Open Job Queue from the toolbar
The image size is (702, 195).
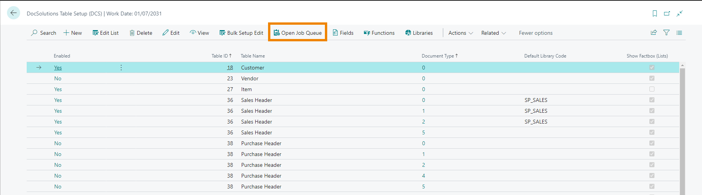click(x=297, y=33)
